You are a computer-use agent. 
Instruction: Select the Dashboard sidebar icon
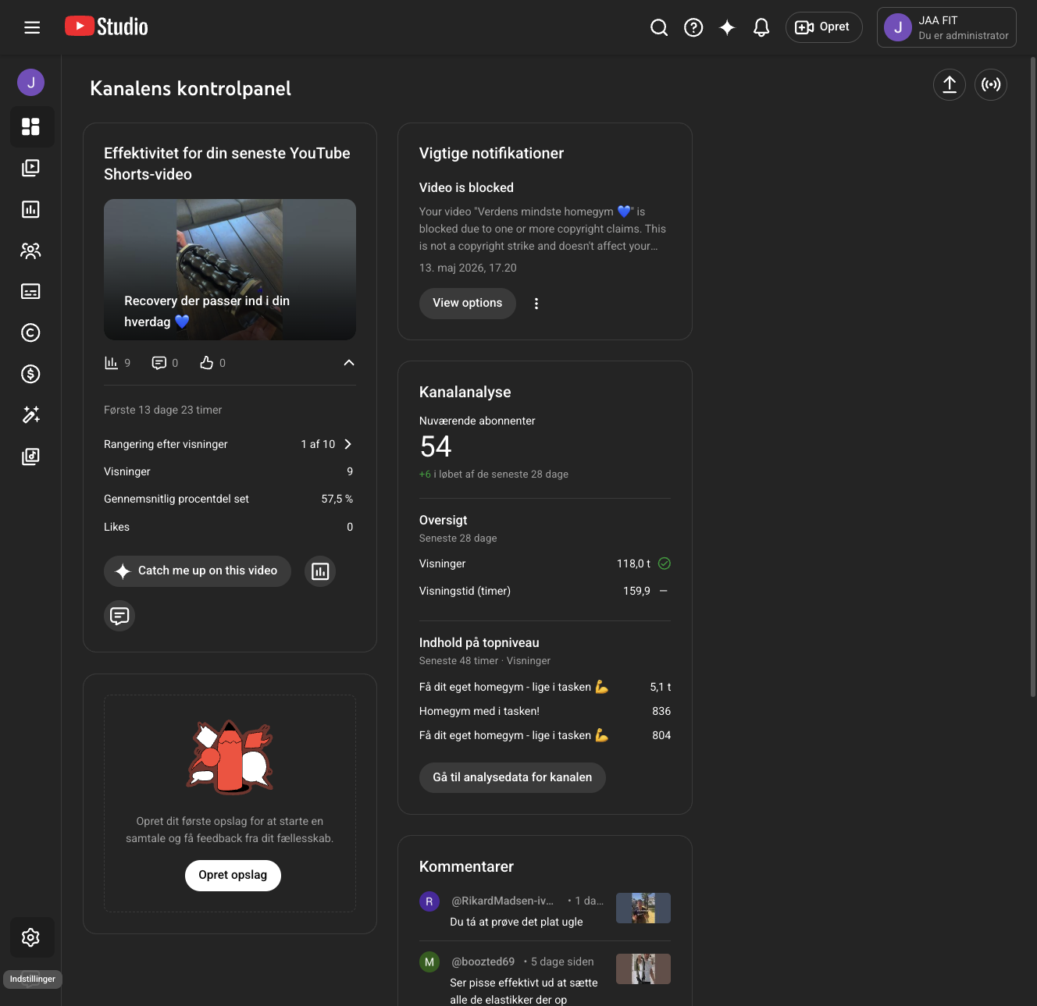click(x=31, y=126)
